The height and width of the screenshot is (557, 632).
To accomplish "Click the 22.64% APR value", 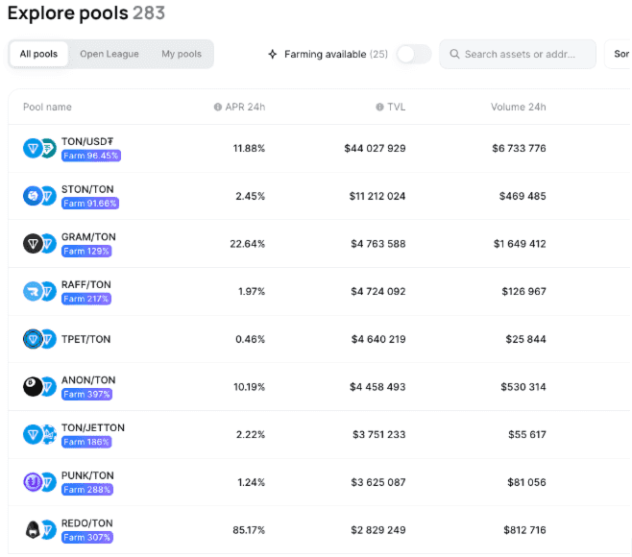I will [248, 243].
